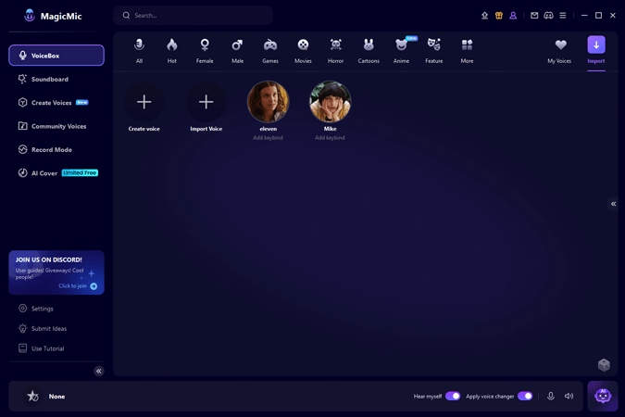Open the hamburger menu icon
Image resolution: width=625 pixels, height=417 pixels.
coord(563,16)
